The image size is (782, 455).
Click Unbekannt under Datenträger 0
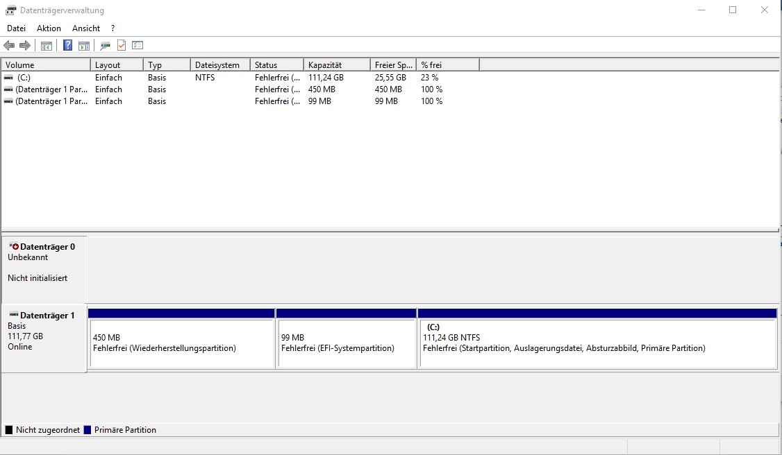pos(28,257)
